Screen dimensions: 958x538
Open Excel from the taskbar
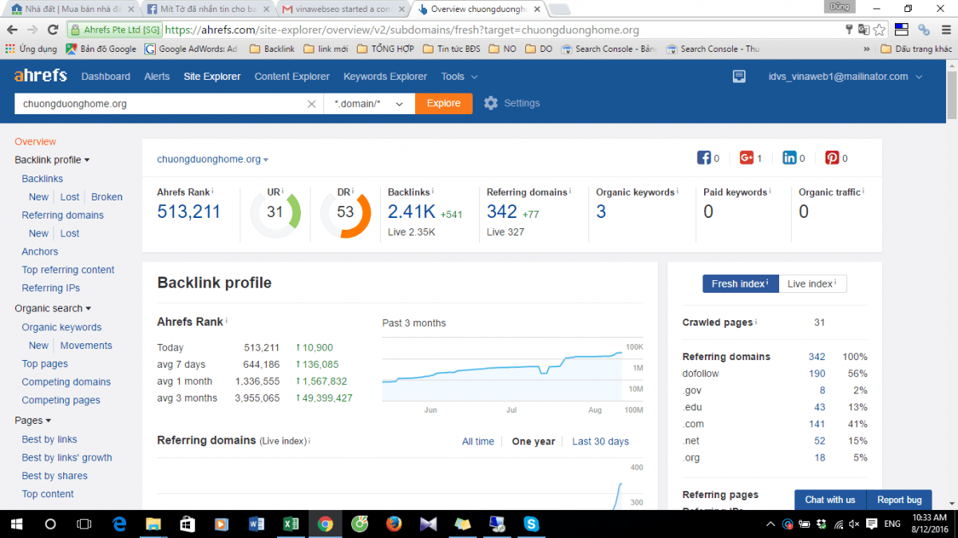[291, 524]
